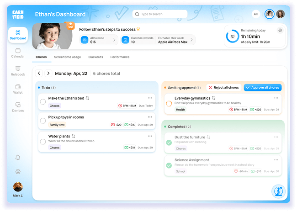Click the notifications bell icon
Viewport: 297px width, 212px height.
point(18,157)
